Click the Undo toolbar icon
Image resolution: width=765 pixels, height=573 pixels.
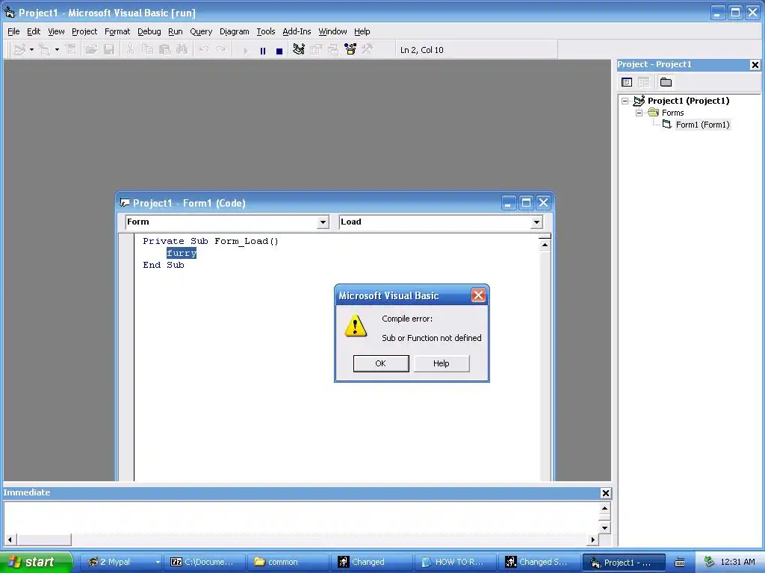tap(204, 50)
